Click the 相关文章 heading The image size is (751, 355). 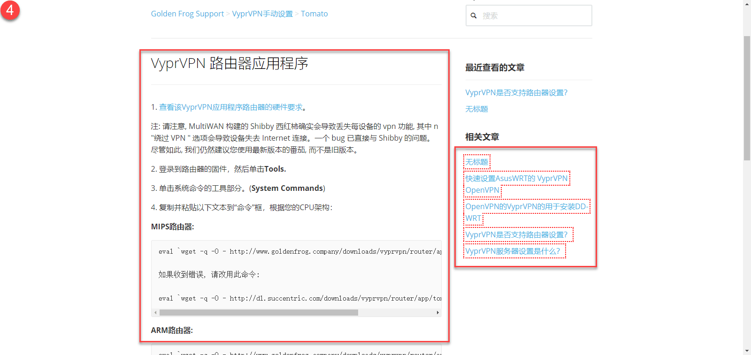482,137
